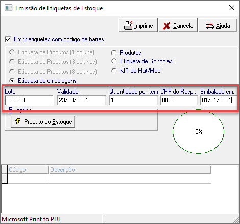
Task: Select Etiqueta de Produtos (8 colunas) radio
Action: (12, 72)
